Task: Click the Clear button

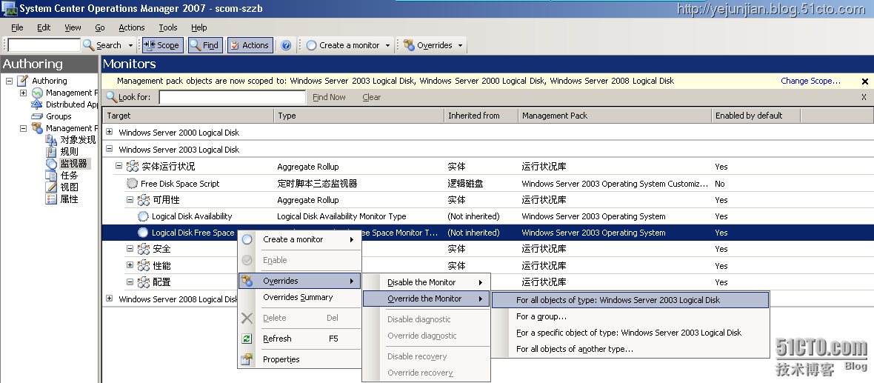Action: [x=371, y=97]
